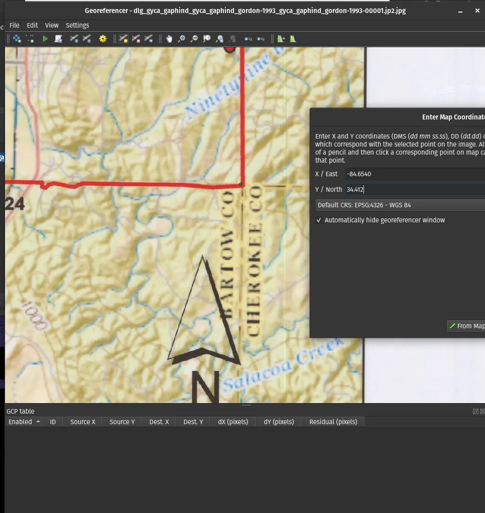Click the Full Histogram Stretch icon
This screenshot has height=513, width=485.
293,39
